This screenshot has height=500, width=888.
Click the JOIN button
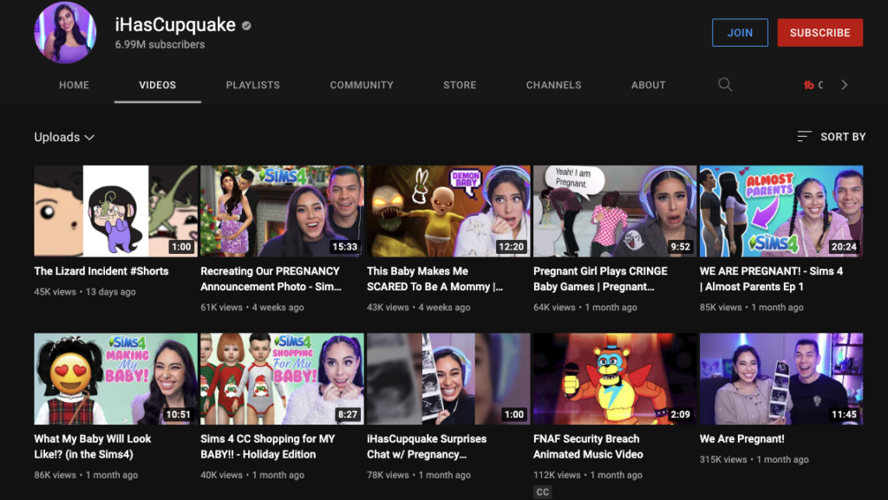(x=740, y=32)
